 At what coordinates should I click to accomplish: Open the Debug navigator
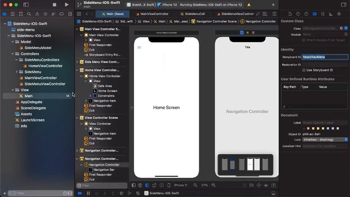(54, 14)
